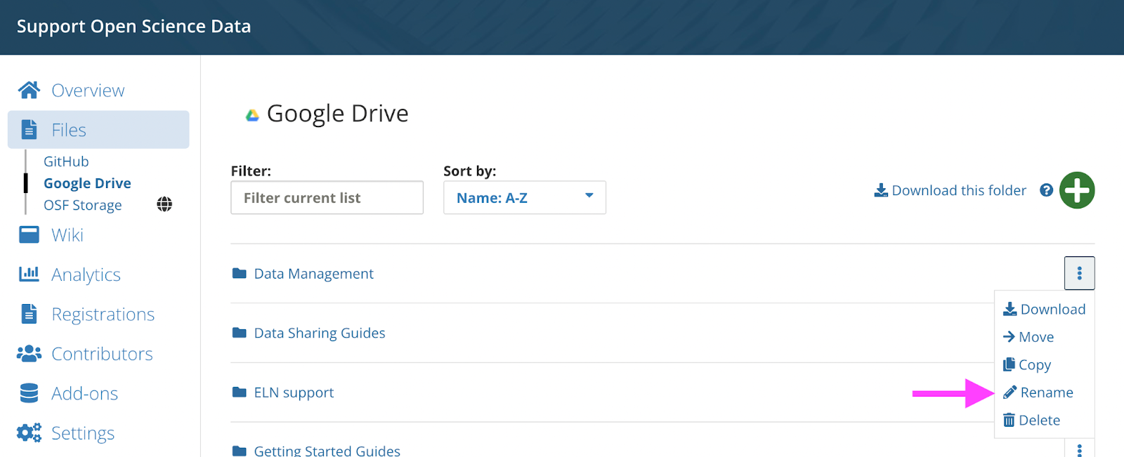The width and height of the screenshot is (1124, 457).
Task: Choose Copy from the context menu
Action: [1027, 365]
